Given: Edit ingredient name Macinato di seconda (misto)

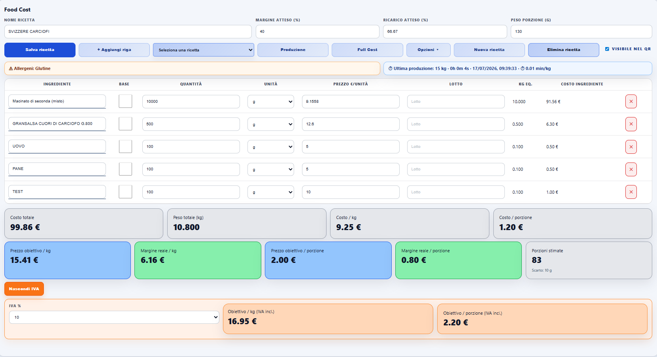Looking at the screenshot, I should click(57, 101).
